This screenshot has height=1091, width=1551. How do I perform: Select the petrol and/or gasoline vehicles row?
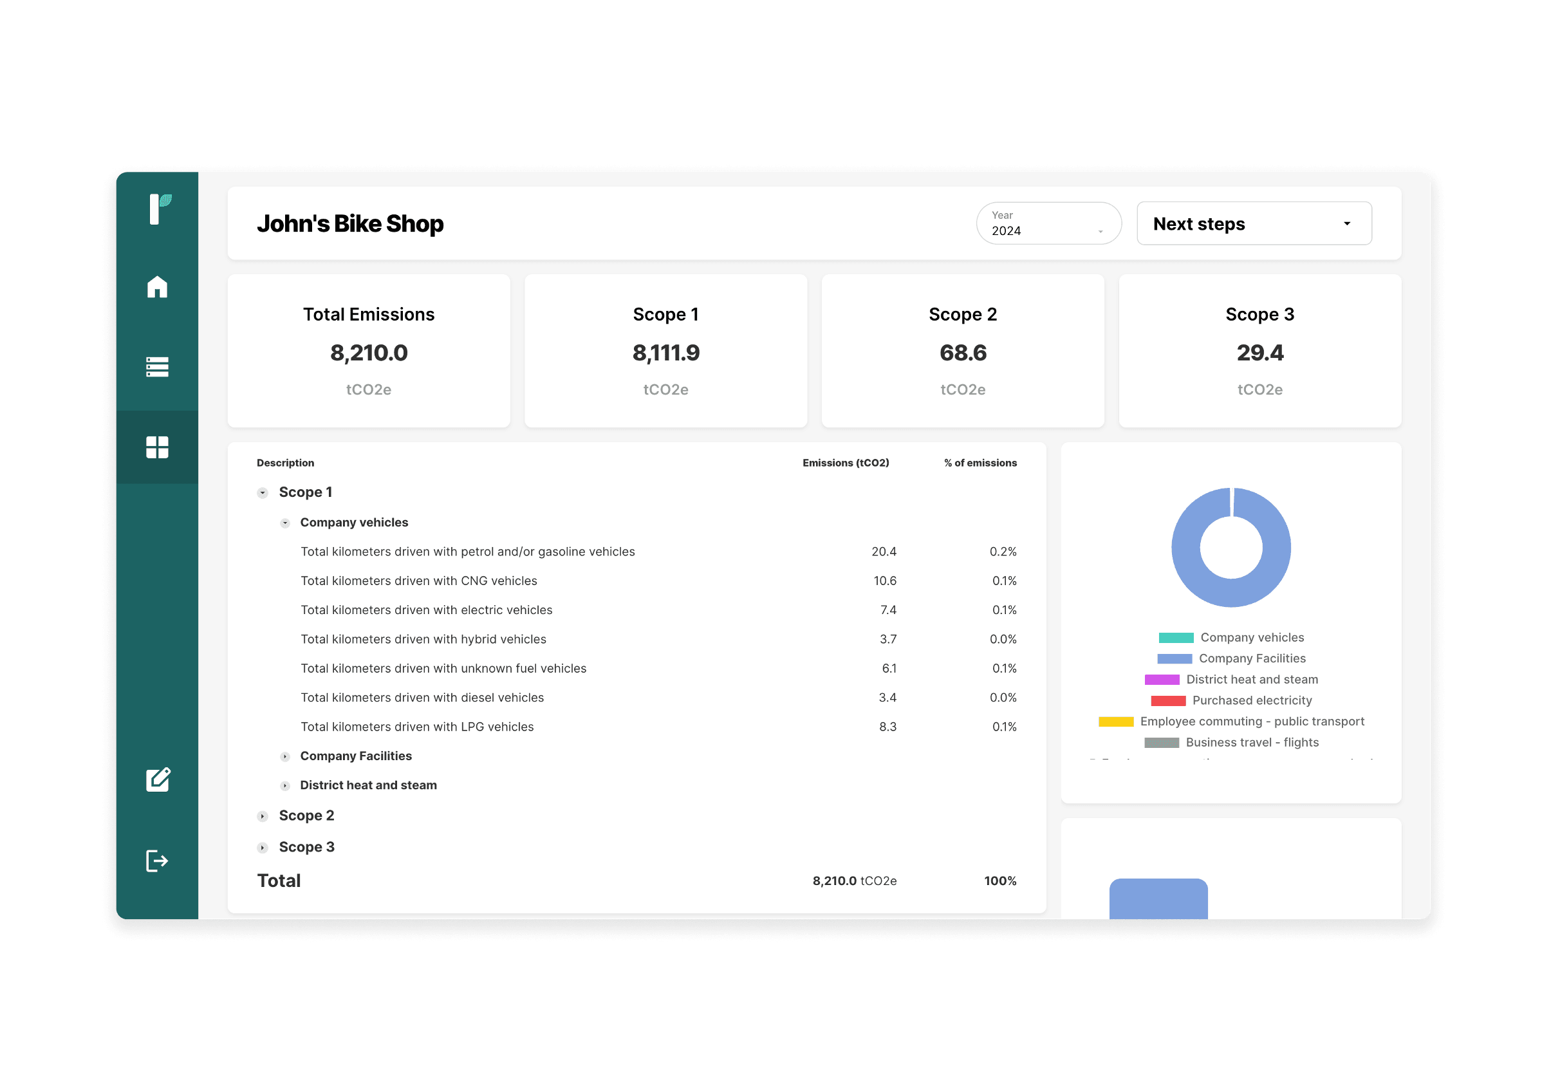tap(636, 551)
